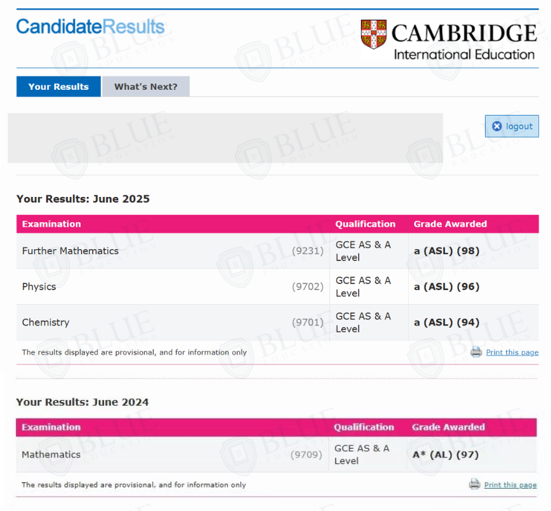Click the provisional results note under June 2024
Screen dimensions: 551x511
[x=133, y=485]
